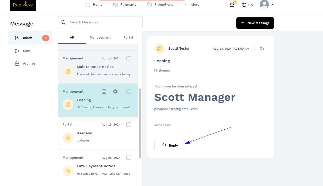Focus the Search Messages field
Screen dimensions: 323x186
click(100, 22)
